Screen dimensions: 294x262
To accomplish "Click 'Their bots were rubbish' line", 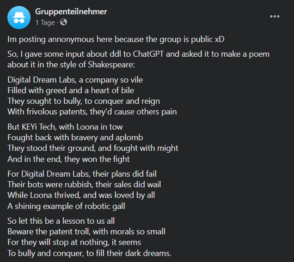I will point(84,185).
